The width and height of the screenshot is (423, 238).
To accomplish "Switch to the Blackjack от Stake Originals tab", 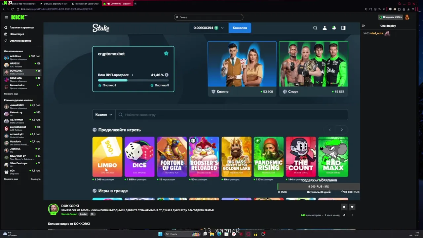I will (x=85, y=4).
